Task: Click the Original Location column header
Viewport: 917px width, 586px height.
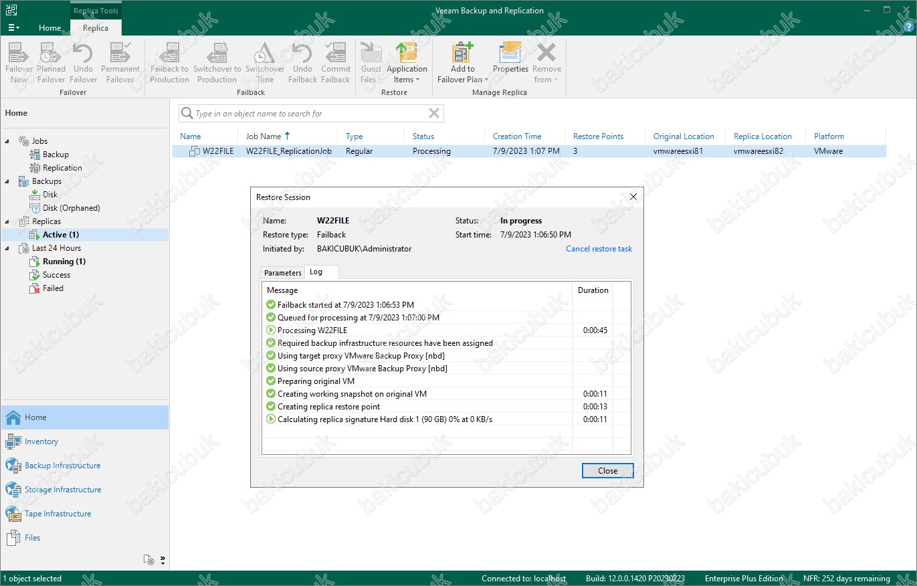Action: click(x=684, y=136)
